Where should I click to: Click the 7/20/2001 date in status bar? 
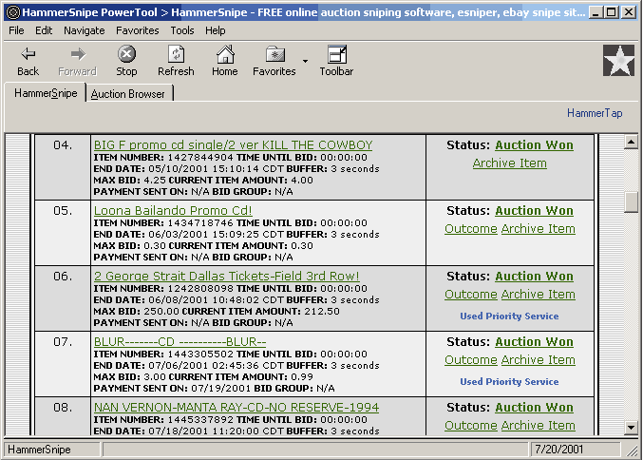558,450
